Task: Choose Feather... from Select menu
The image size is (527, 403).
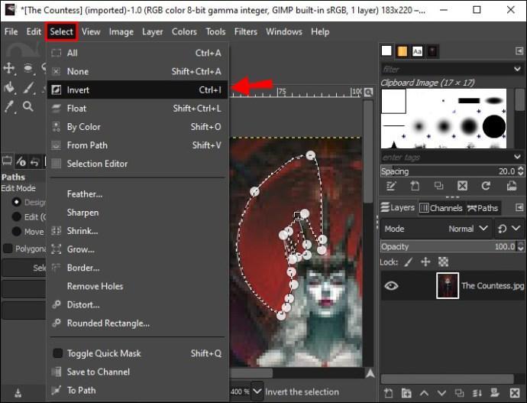Action: [x=137, y=194]
